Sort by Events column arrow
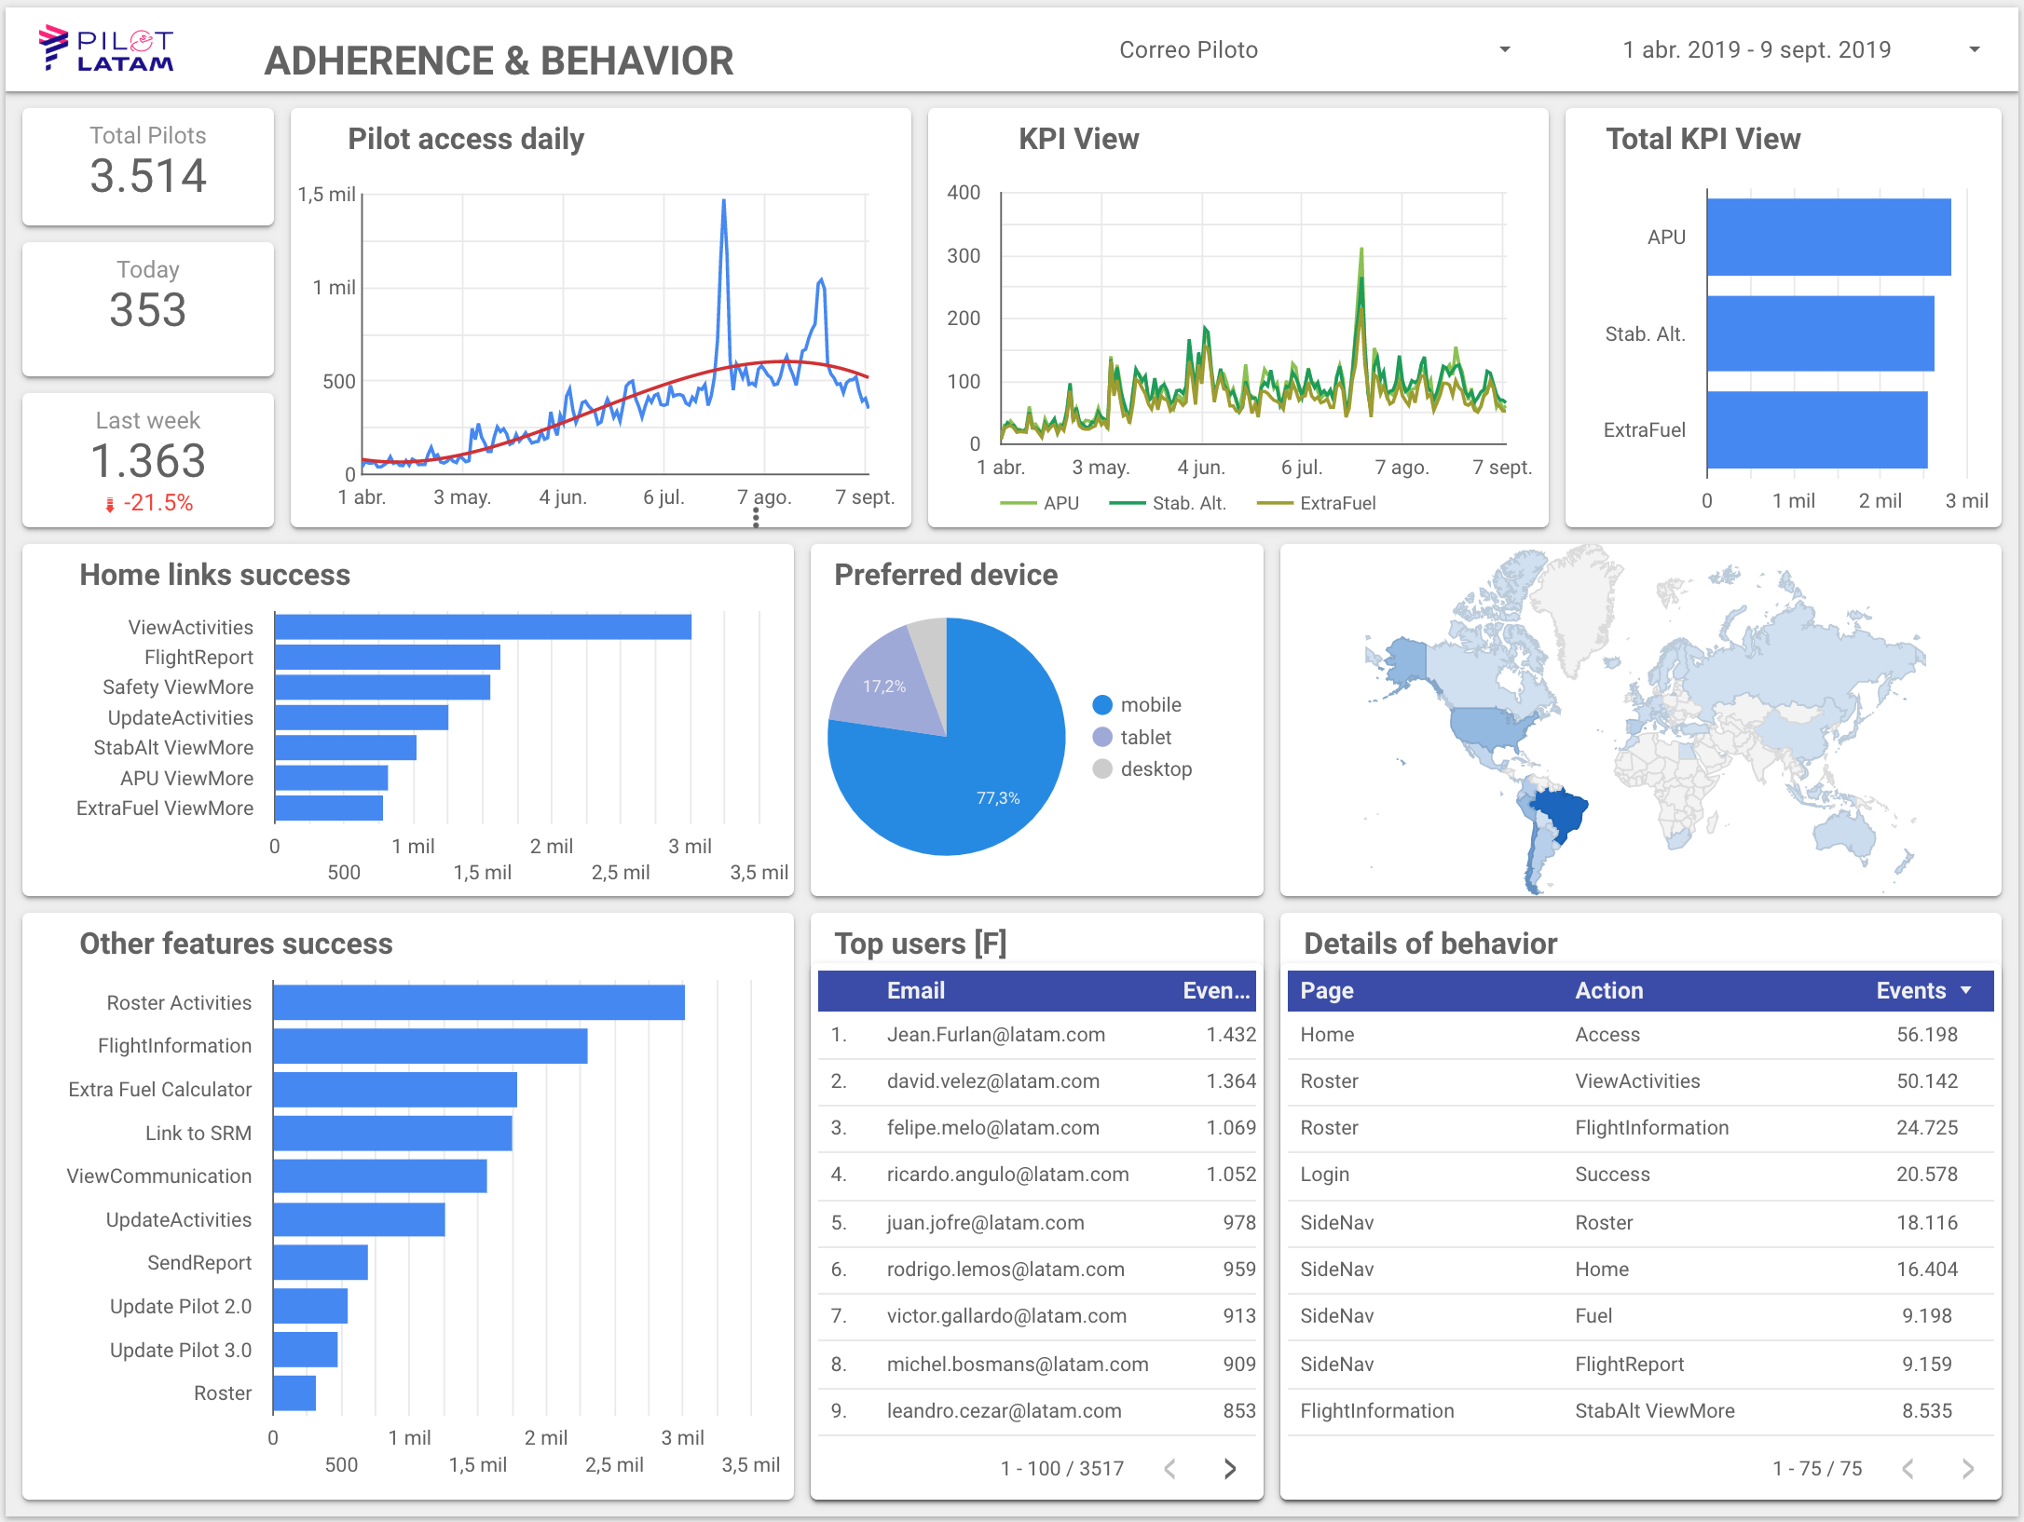 tap(1966, 990)
